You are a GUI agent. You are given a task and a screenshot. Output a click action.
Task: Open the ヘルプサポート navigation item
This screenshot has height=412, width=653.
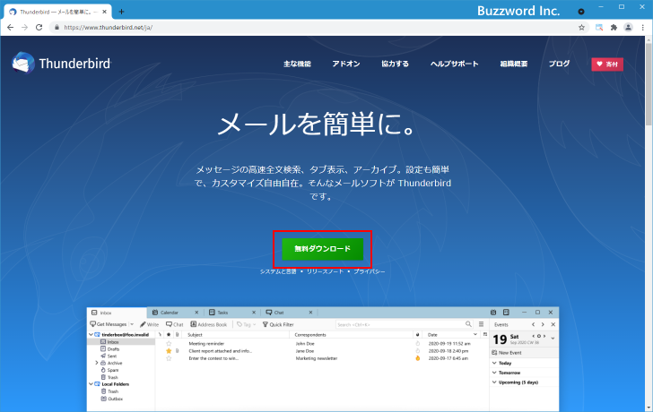coord(455,64)
